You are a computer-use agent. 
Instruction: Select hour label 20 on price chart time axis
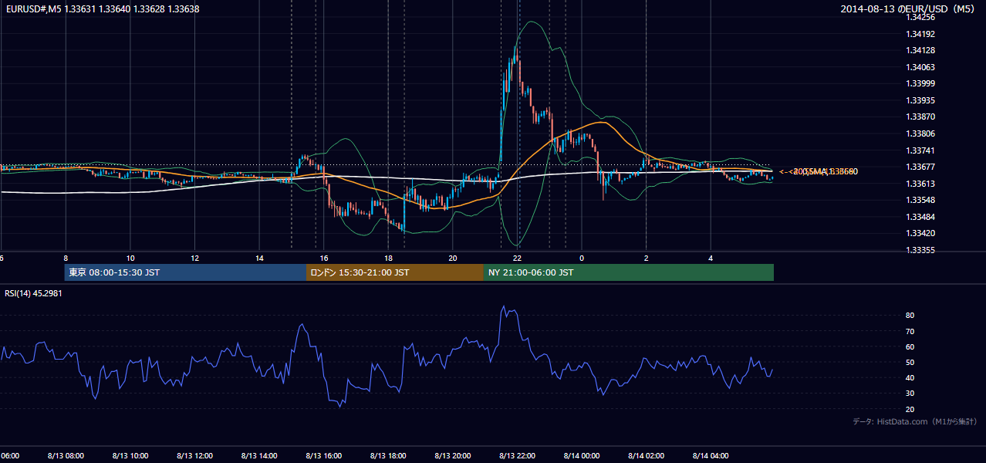point(453,258)
